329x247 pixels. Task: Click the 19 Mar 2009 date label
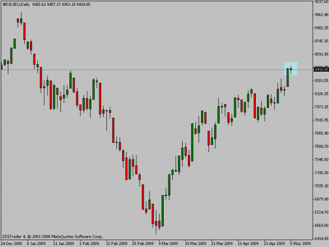(195, 244)
